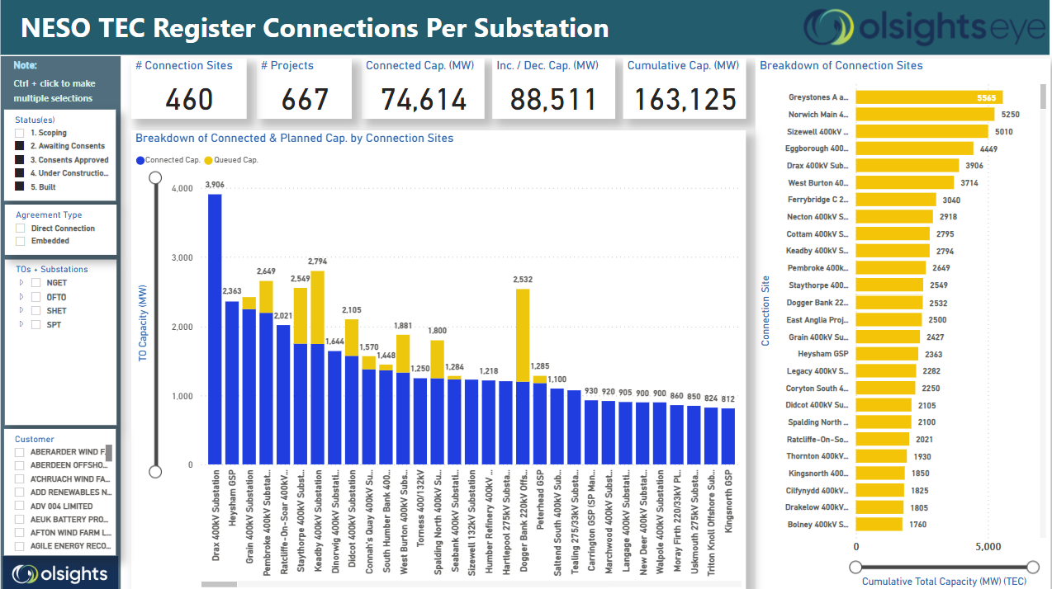Select the Bolney 400kV bar showing 1760

tap(879, 525)
